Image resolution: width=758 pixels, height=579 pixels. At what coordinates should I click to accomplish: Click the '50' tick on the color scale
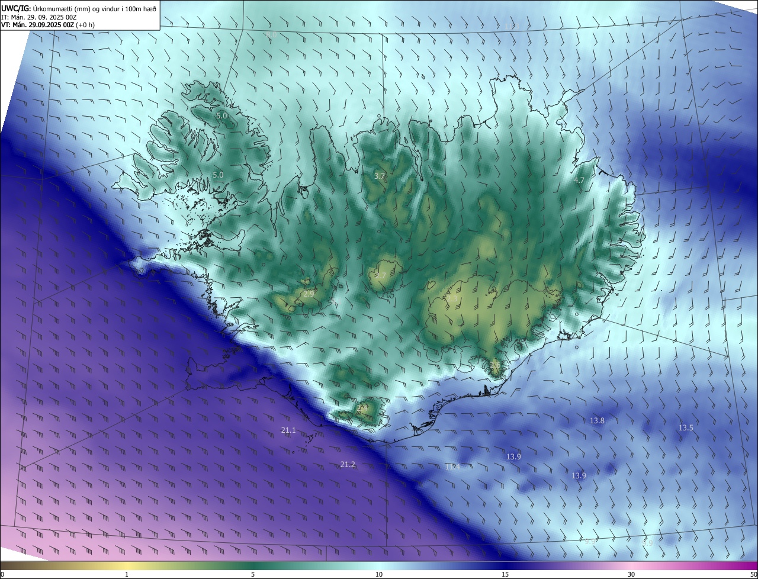pos(753,574)
